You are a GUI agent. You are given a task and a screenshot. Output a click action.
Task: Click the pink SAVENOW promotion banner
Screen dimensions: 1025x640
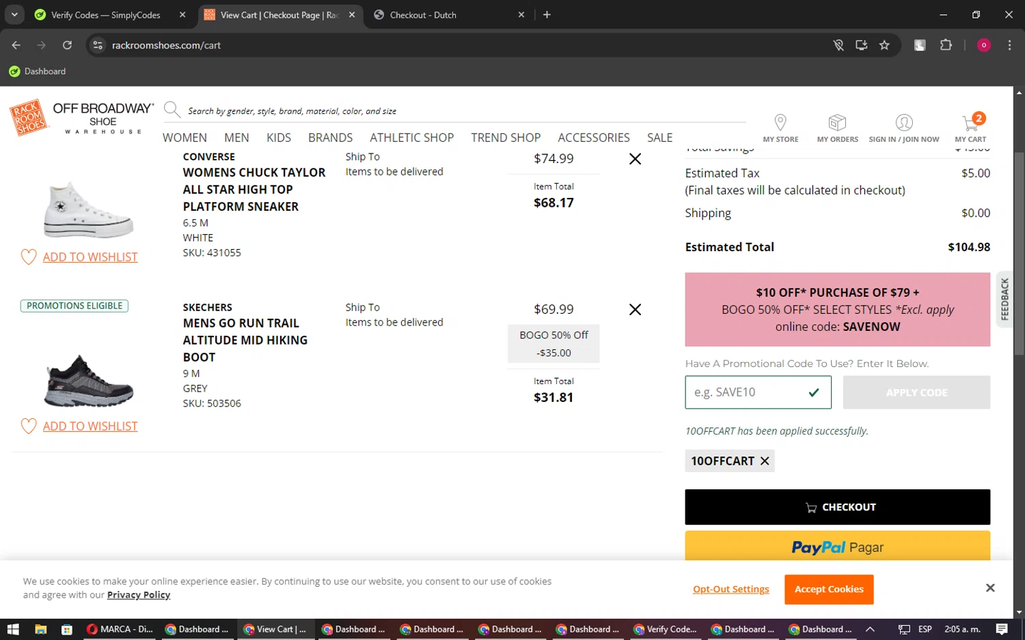(837, 310)
